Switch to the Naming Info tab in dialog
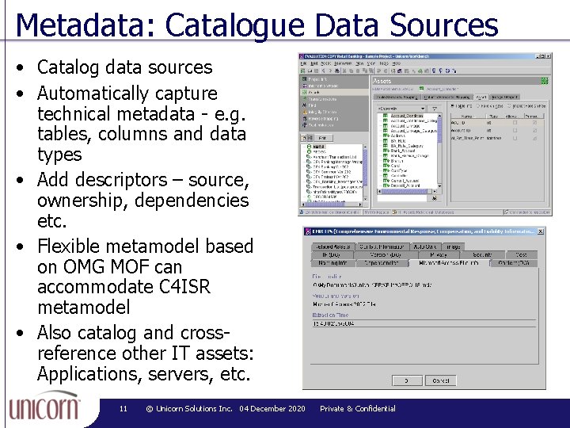This screenshot has width=570, height=428. click(x=332, y=263)
